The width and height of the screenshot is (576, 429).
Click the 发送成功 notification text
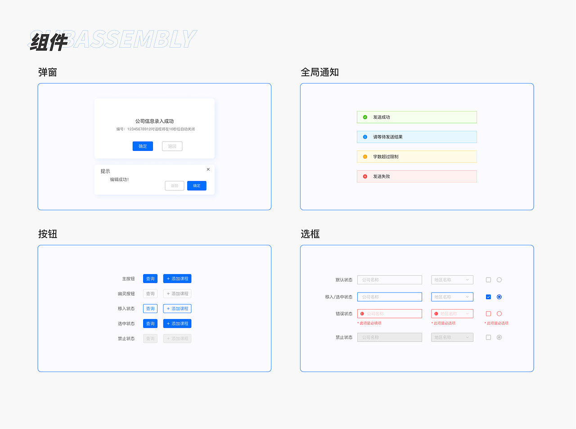[382, 117]
